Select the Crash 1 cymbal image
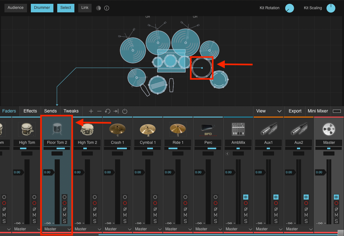The image size is (344, 236). (117, 129)
